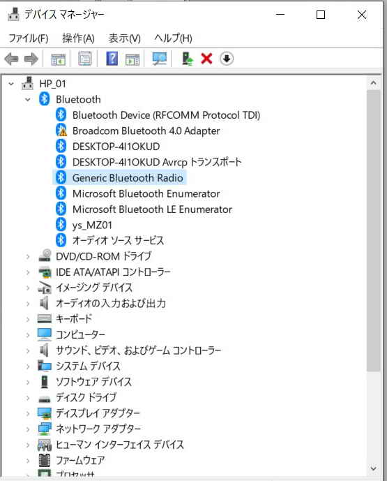The height and width of the screenshot is (481, 387).
Task: Click the IDE ATA/ATAPI コントローラー icon
Action: click(x=45, y=272)
